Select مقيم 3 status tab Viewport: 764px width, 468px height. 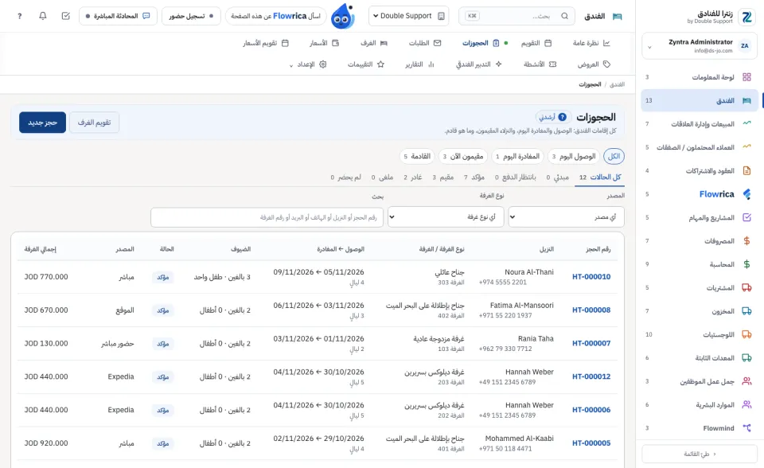(443, 177)
